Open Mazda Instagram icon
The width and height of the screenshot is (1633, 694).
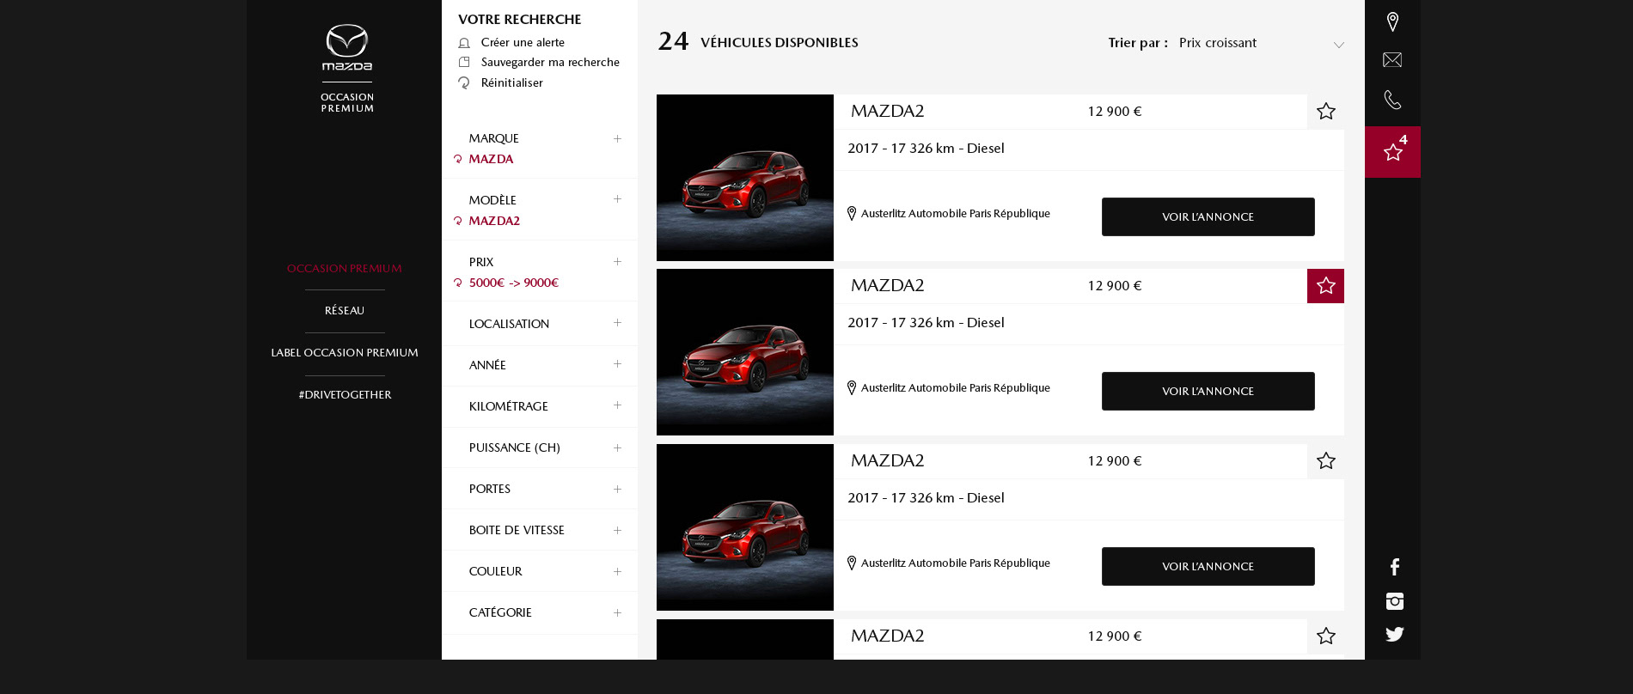(1394, 601)
